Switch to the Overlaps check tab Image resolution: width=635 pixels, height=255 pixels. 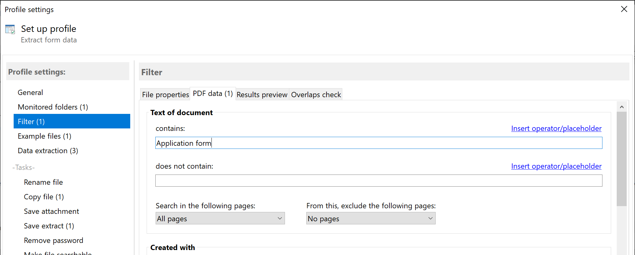click(x=316, y=94)
